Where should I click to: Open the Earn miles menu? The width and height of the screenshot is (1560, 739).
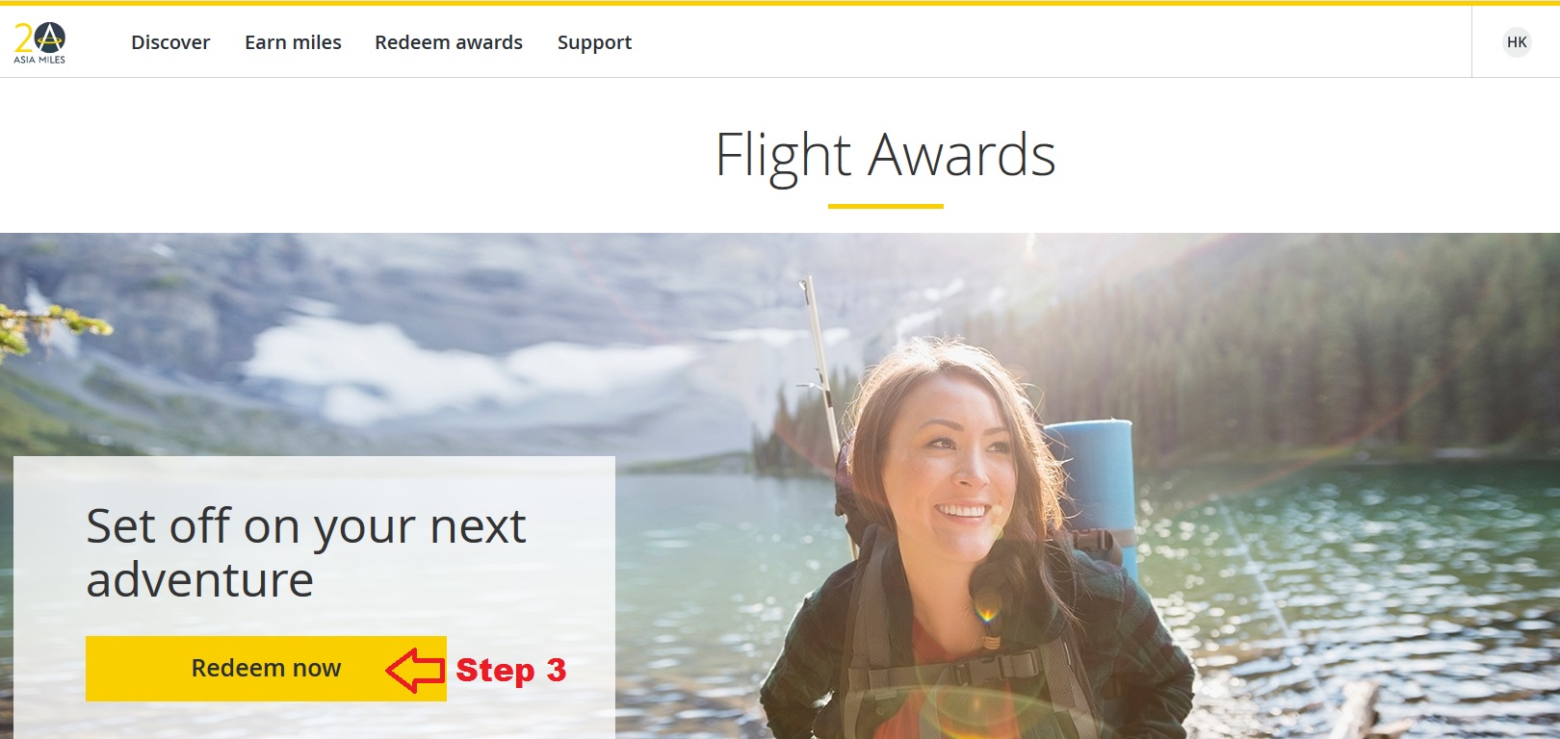tap(293, 42)
